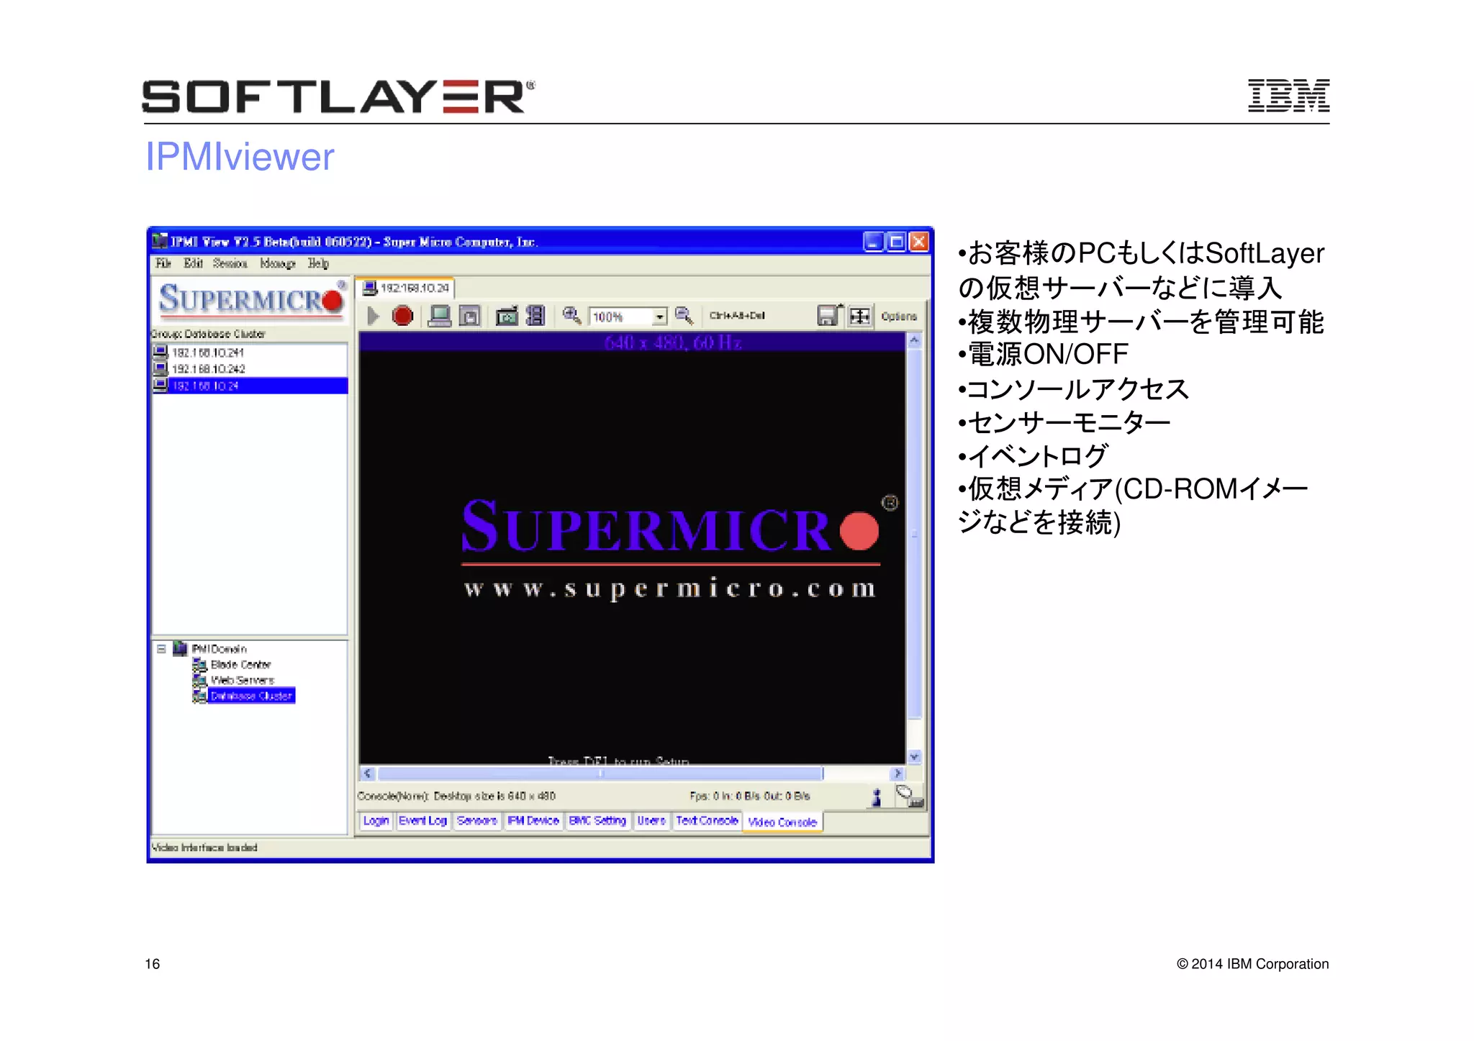The image size is (1474, 1041).
Task: Collapse the IPMI Domain tree node
Action: (161, 648)
